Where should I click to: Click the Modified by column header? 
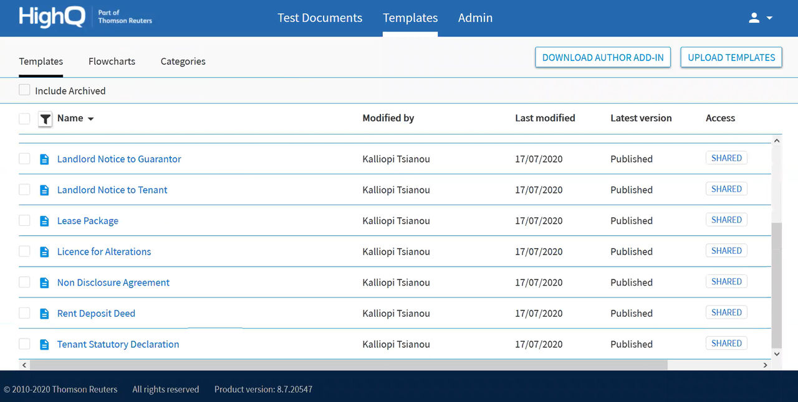tap(388, 118)
